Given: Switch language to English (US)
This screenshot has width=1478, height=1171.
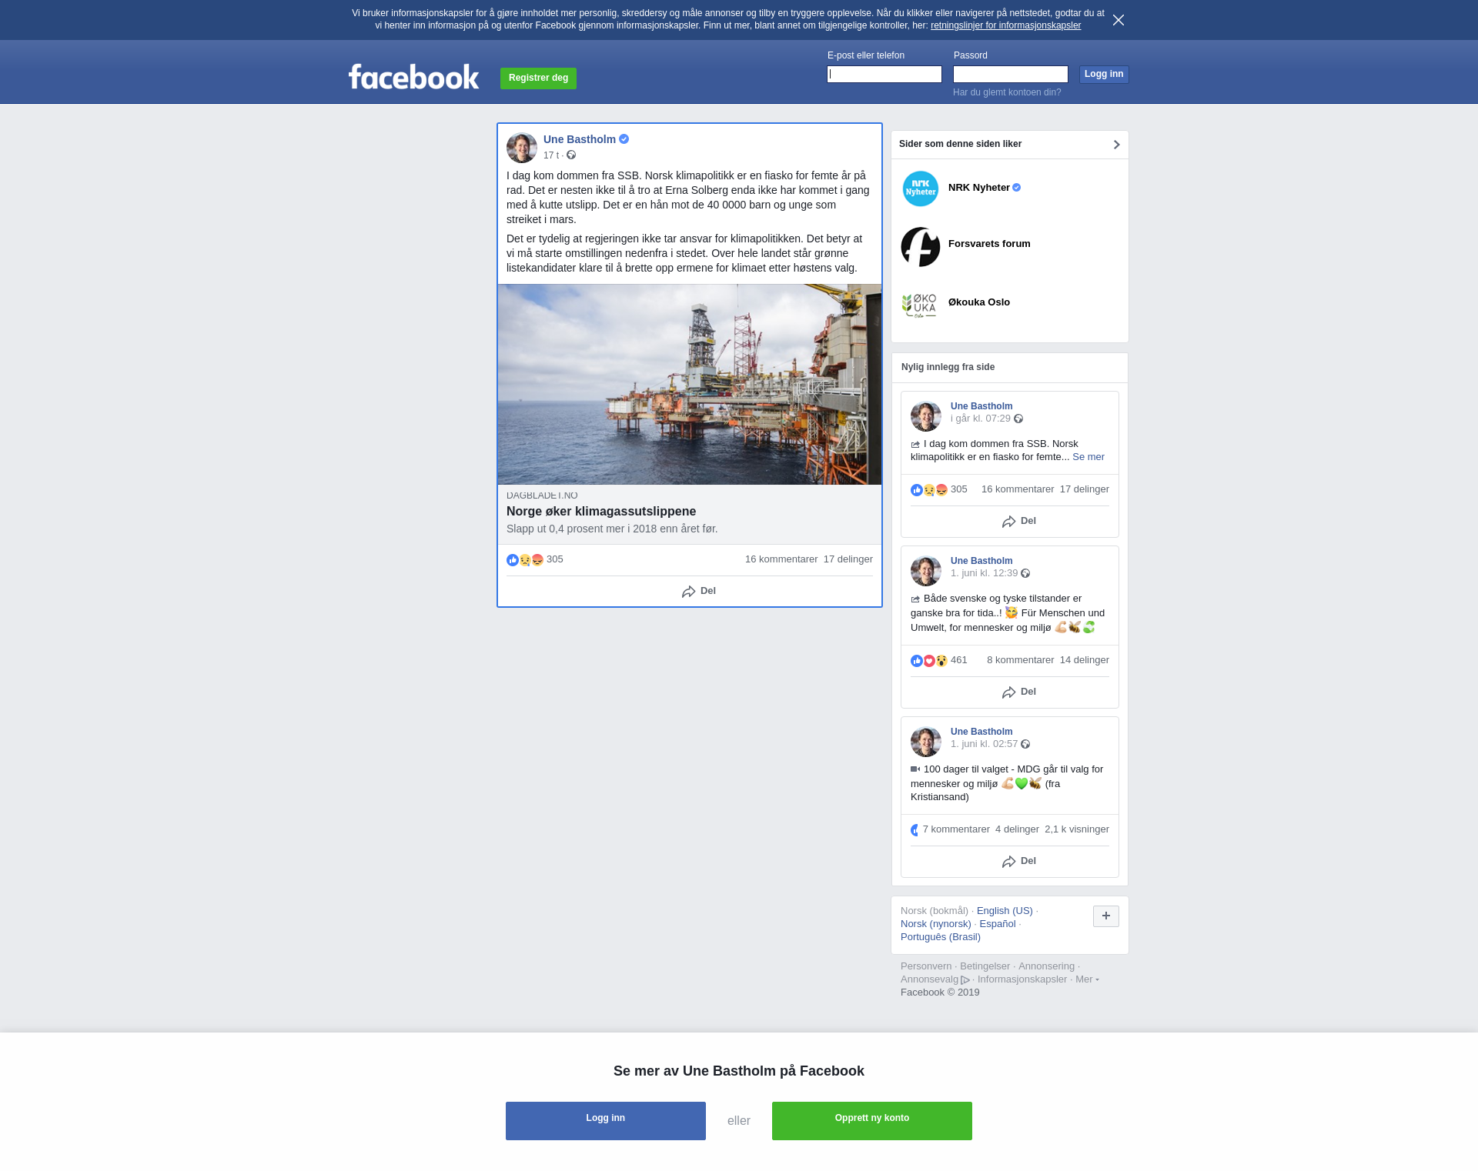Looking at the screenshot, I should coord(1005,911).
